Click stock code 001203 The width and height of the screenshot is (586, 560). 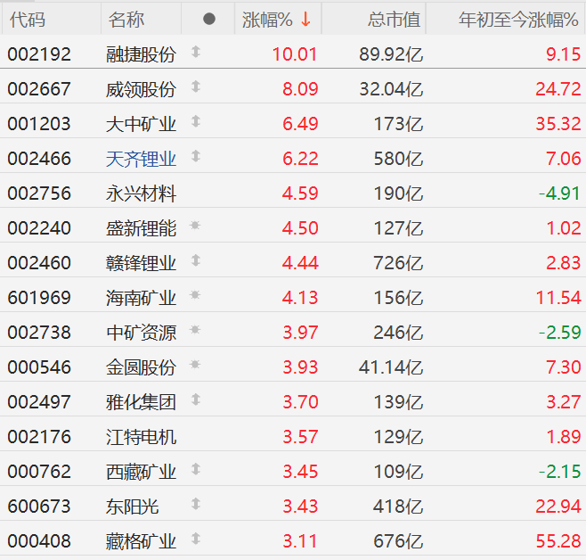coord(39,124)
